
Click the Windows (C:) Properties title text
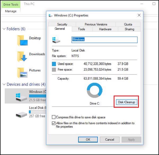[71, 15]
